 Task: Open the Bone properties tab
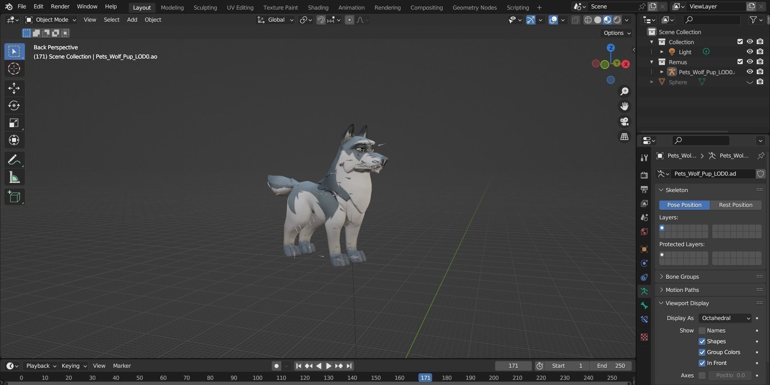(644, 305)
